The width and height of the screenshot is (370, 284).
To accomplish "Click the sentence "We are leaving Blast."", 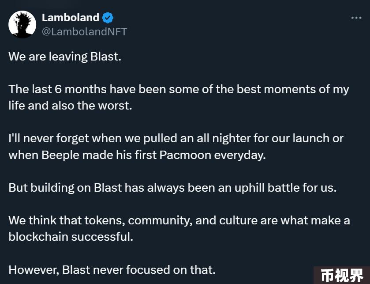I will pos(65,57).
